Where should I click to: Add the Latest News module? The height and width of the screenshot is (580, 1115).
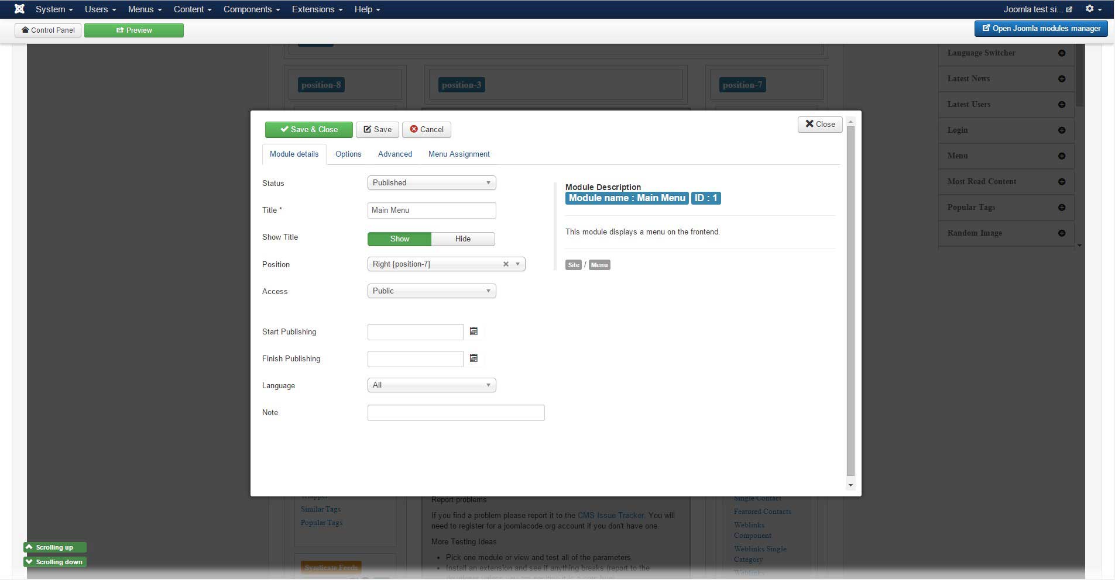pos(1061,79)
